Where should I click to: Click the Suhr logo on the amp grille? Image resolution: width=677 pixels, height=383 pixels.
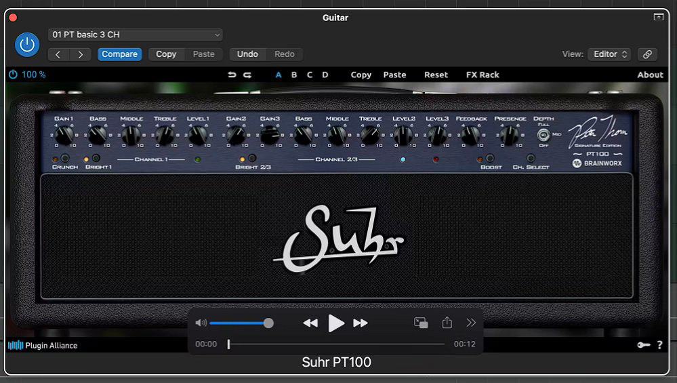(339, 239)
